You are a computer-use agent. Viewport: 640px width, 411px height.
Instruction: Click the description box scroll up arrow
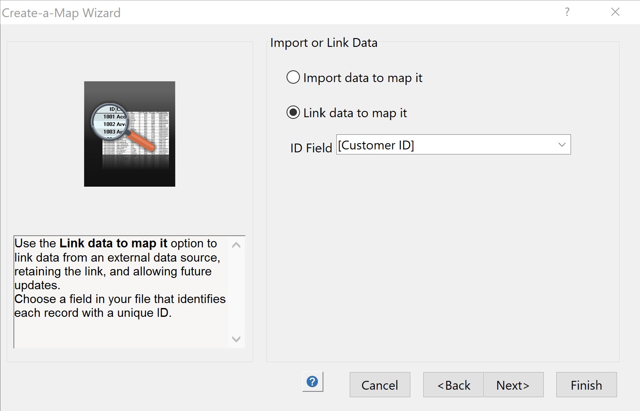point(236,245)
